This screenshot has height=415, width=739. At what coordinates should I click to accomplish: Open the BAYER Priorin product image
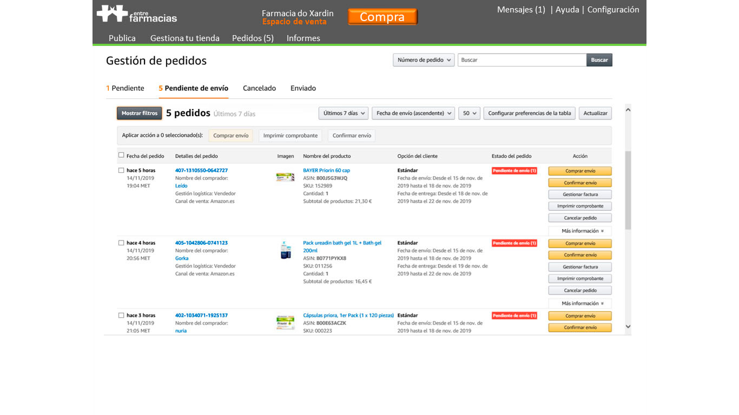(x=285, y=177)
